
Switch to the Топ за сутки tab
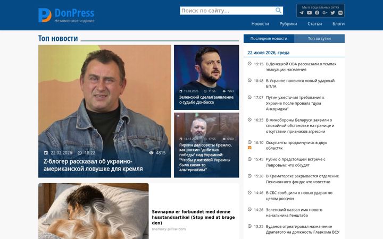click(x=319, y=39)
